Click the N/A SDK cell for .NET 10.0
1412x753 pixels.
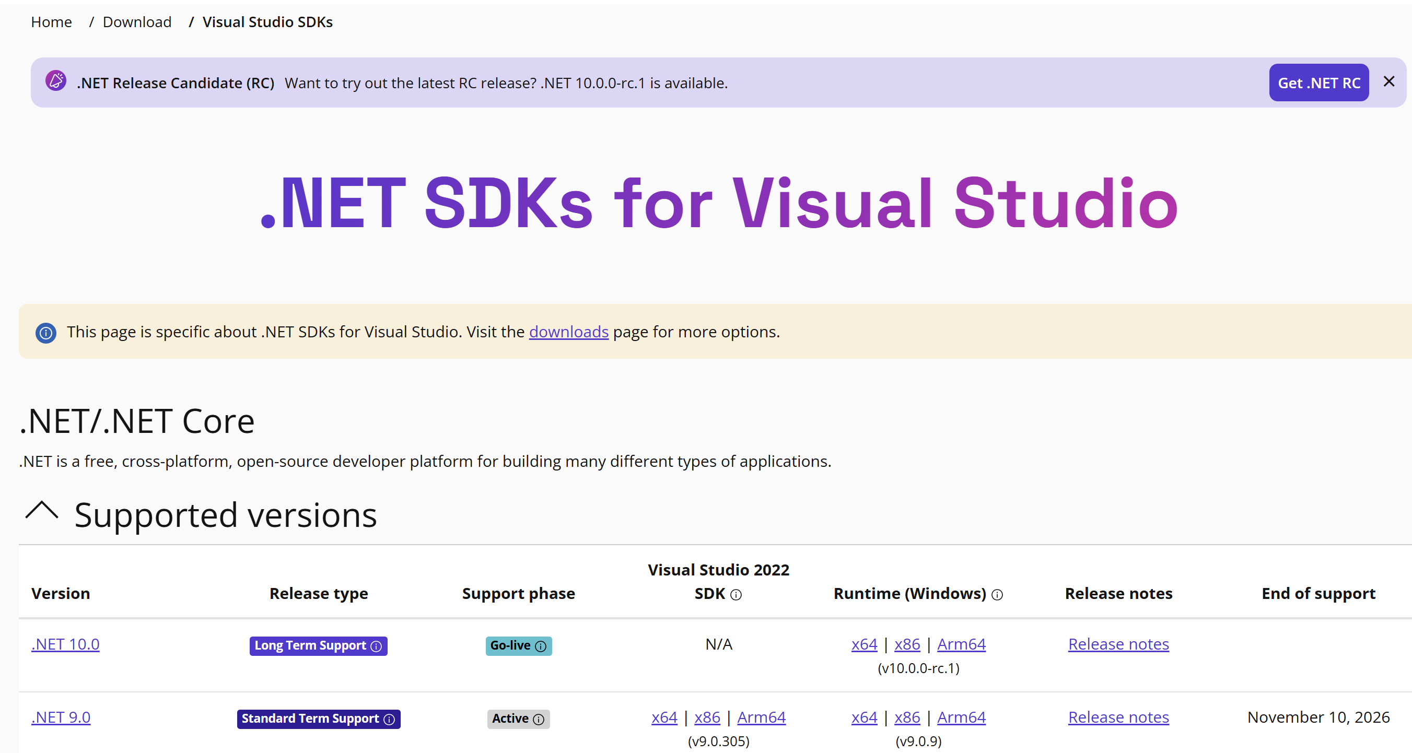click(719, 644)
